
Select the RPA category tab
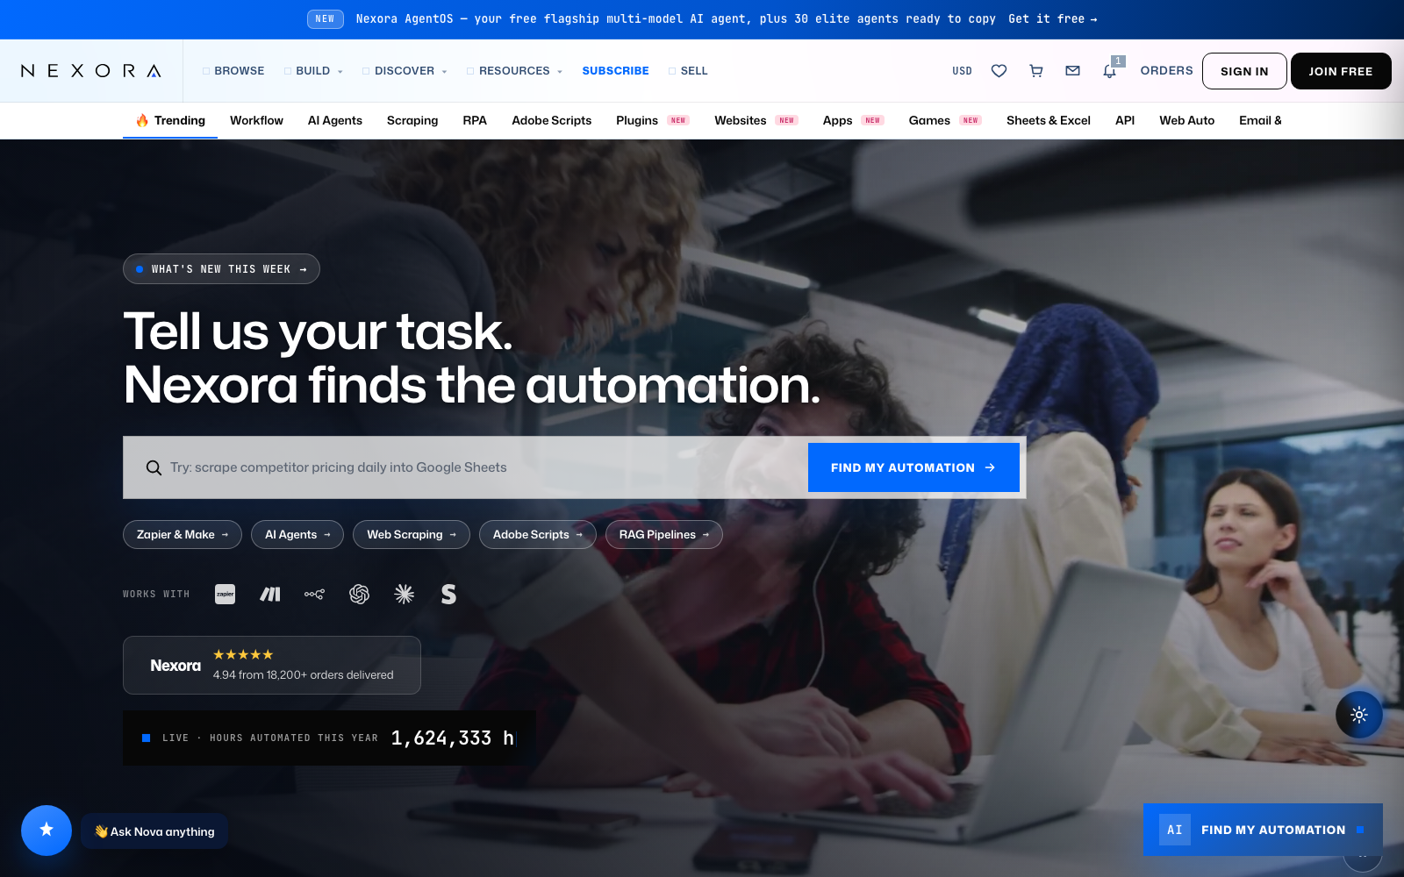[475, 121]
